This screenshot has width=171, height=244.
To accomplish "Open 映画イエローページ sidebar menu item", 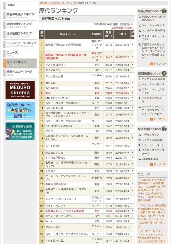I will (x=20, y=73).
